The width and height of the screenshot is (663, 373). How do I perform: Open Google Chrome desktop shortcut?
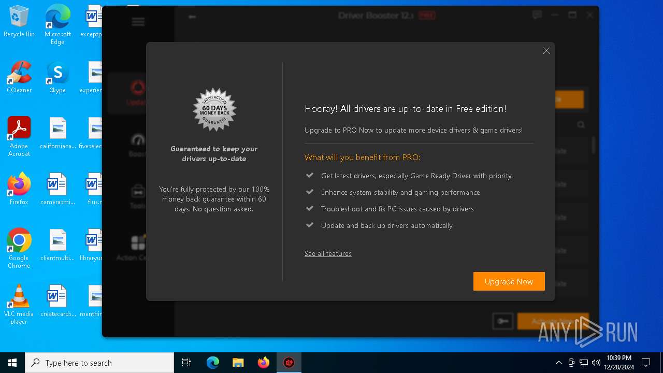click(19, 249)
